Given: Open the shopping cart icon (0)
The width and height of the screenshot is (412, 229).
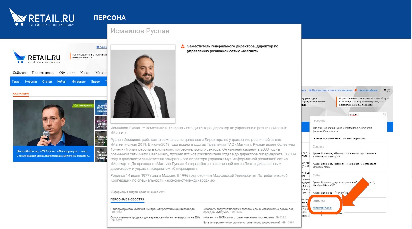Looking at the screenshot, I should click(x=387, y=90).
